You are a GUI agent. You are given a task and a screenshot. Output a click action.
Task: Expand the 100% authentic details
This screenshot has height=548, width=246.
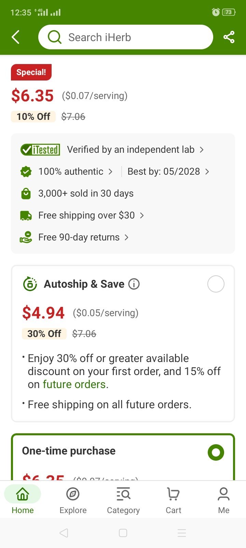[x=75, y=172]
